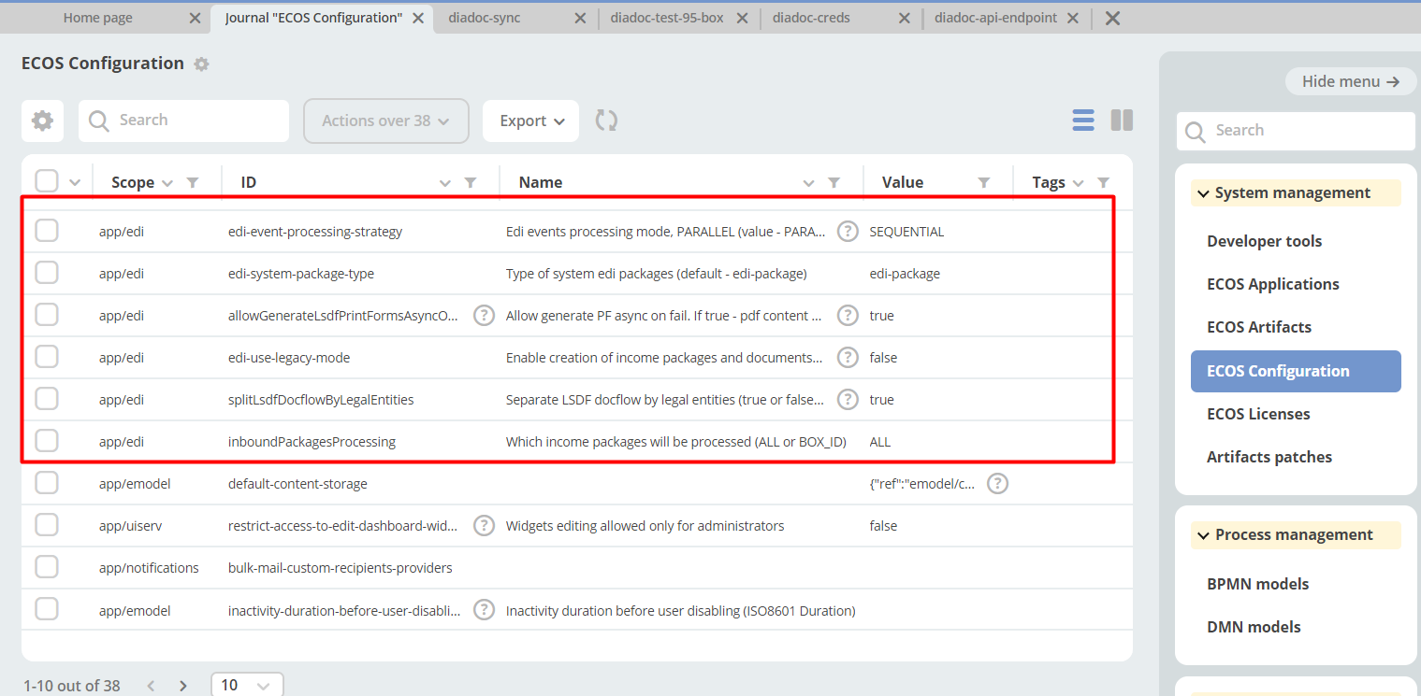Show help for Allow generate PF async name

[x=848, y=316]
